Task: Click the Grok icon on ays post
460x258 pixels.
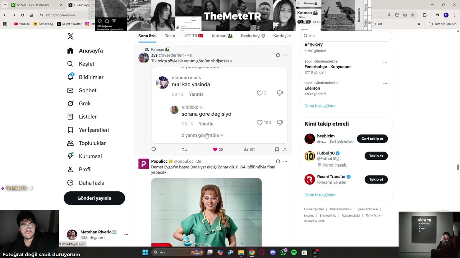Action: pos(278,55)
